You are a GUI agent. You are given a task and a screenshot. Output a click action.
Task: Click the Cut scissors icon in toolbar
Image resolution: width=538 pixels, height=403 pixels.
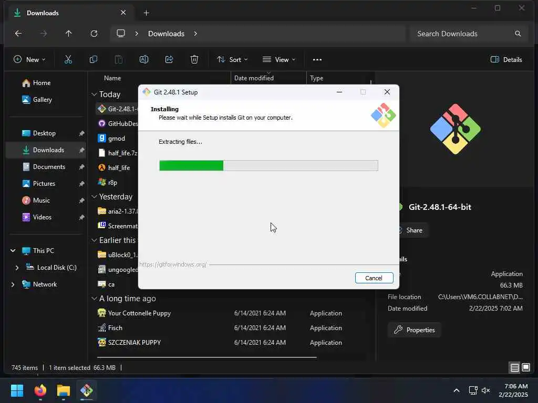pos(68,60)
